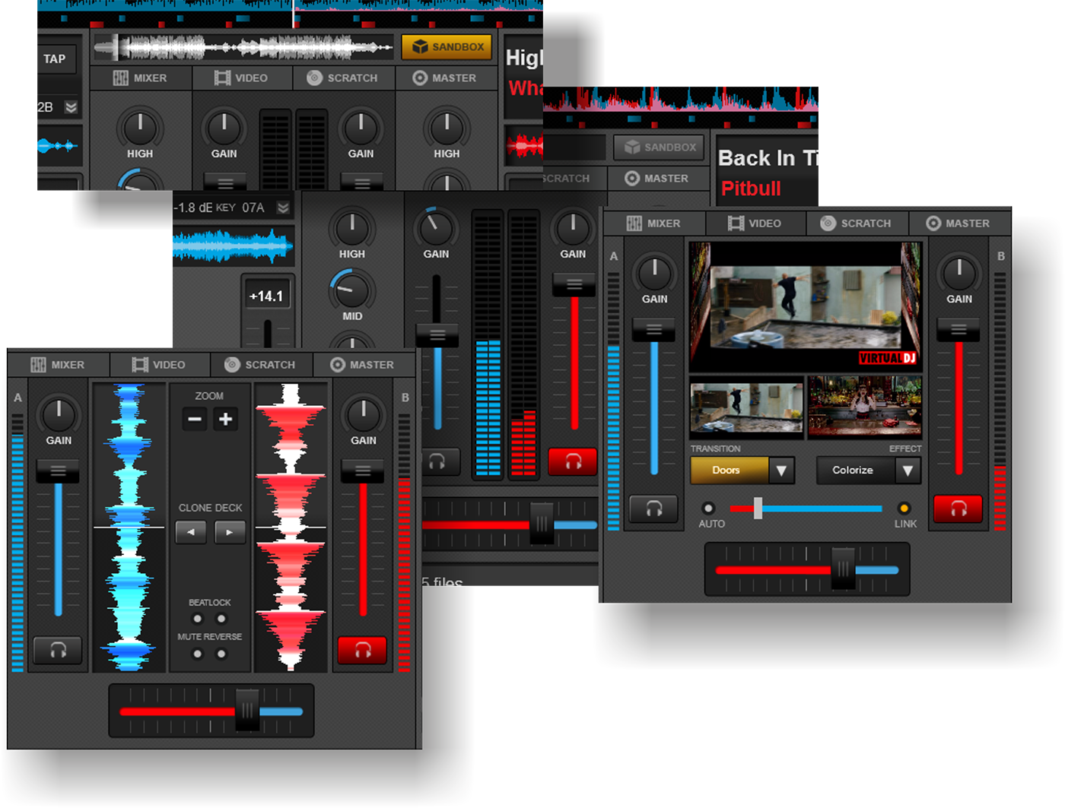Open the Doors transition dropdown

(784, 470)
